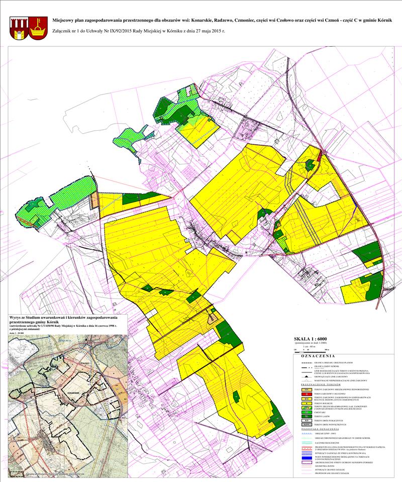Click the ZO/R landscape greenery legend swatch
Viewport: 402px width, 482px height.
coord(307,408)
